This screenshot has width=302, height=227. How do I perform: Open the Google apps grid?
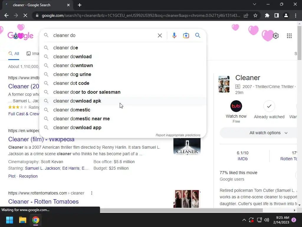pos(289,36)
